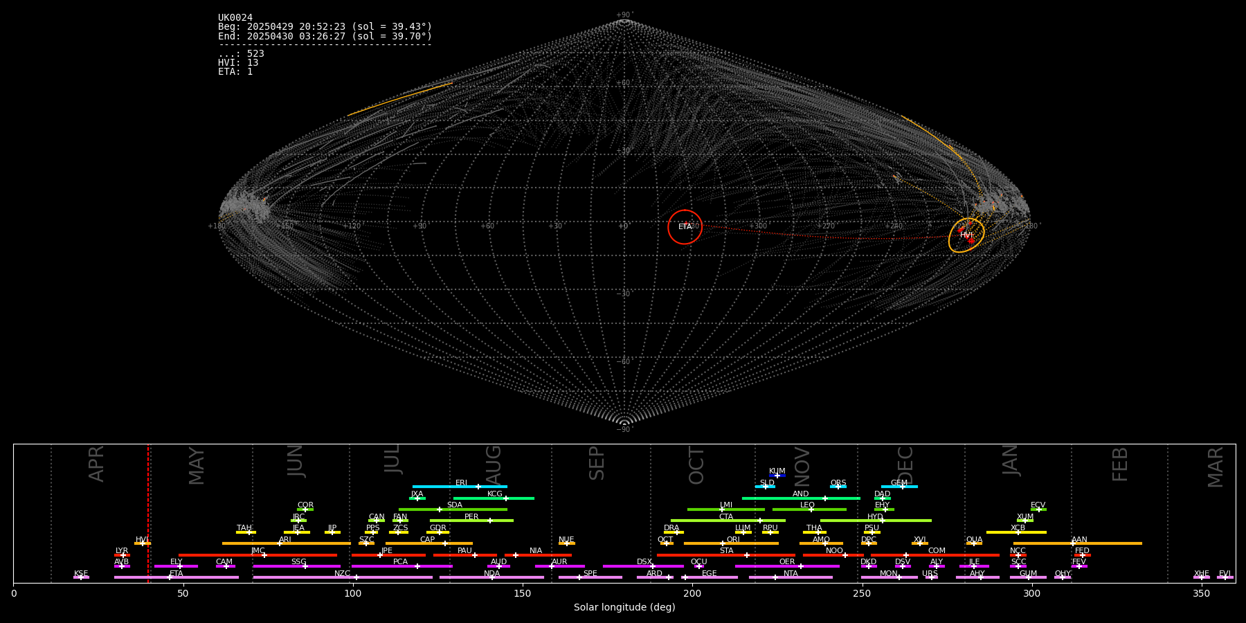Click the 'ETA: 1' count in header
Image resolution: width=1246 pixels, height=623 pixels.
[235, 72]
